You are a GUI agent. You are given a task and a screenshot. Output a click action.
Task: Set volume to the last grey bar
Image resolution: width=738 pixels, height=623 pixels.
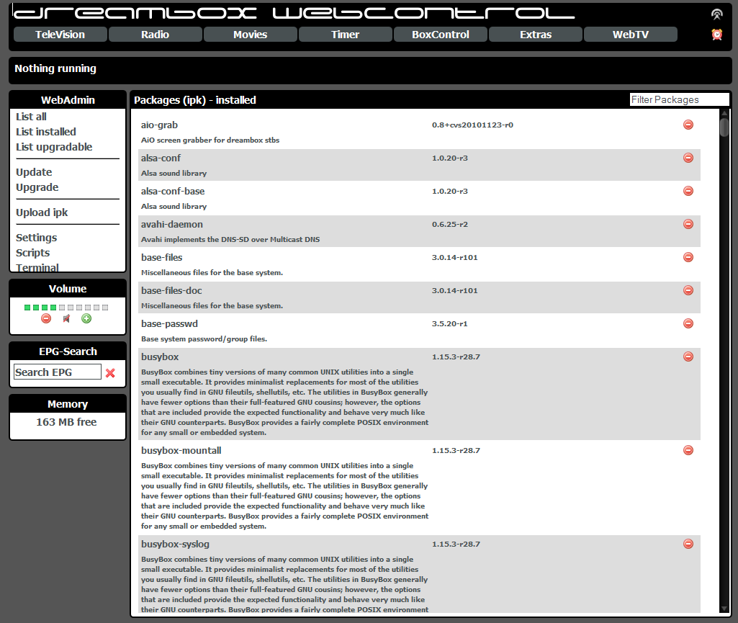tap(105, 308)
